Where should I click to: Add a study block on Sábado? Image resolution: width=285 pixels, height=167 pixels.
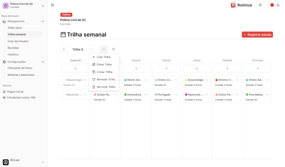(227, 69)
